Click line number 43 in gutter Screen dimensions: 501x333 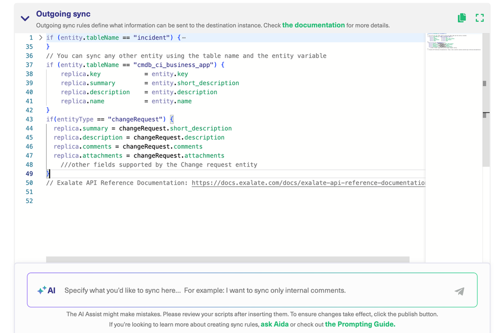29,119
